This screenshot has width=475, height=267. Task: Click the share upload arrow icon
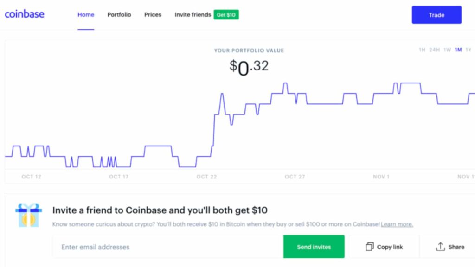tap(440, 247)
